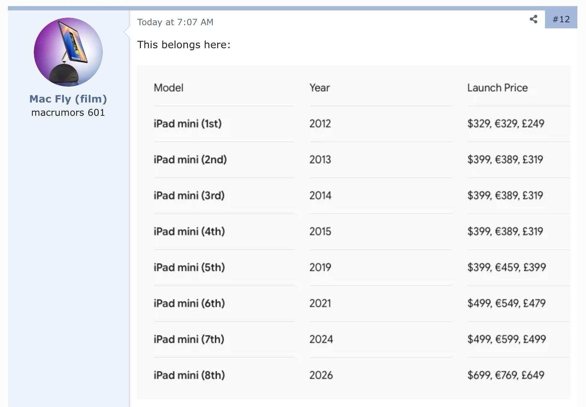This screenshot has height=407, width=586.
Task: Select the iPad mini (1st) cell
Action: click(x=188, y=124)
